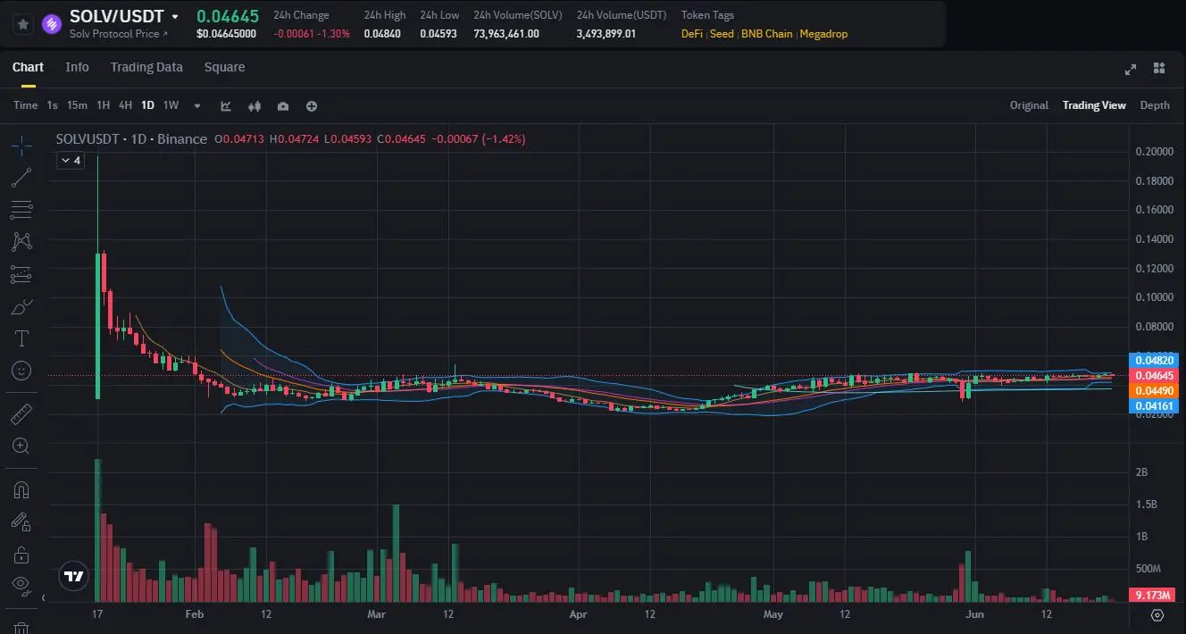
Task: Star SOLV/USDT as a favorite
Action: click(x=22, y=24)
